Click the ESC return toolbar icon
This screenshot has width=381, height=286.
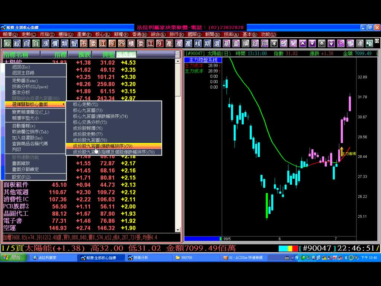coord(341,44)
